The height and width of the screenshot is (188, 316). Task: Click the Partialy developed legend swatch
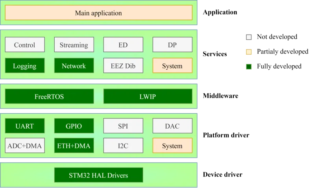click(249, 52)
